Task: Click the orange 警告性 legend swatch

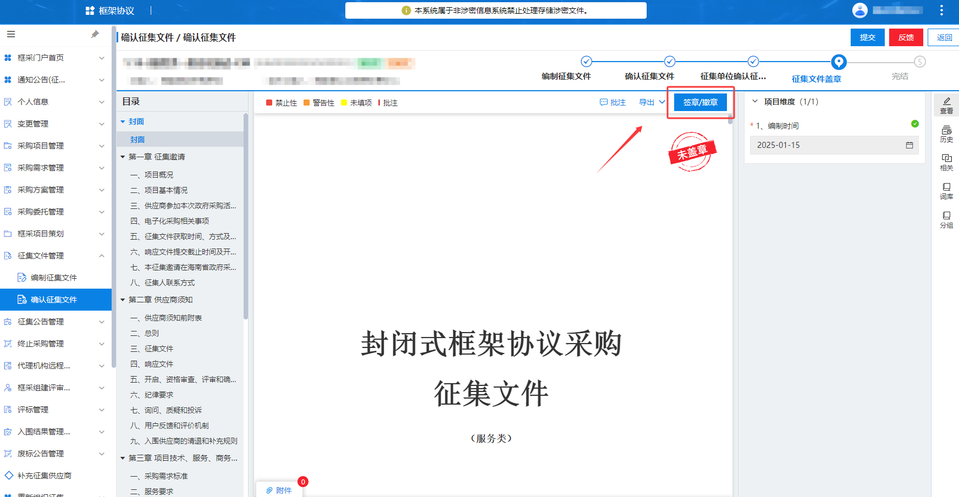Action: (307, 103)
